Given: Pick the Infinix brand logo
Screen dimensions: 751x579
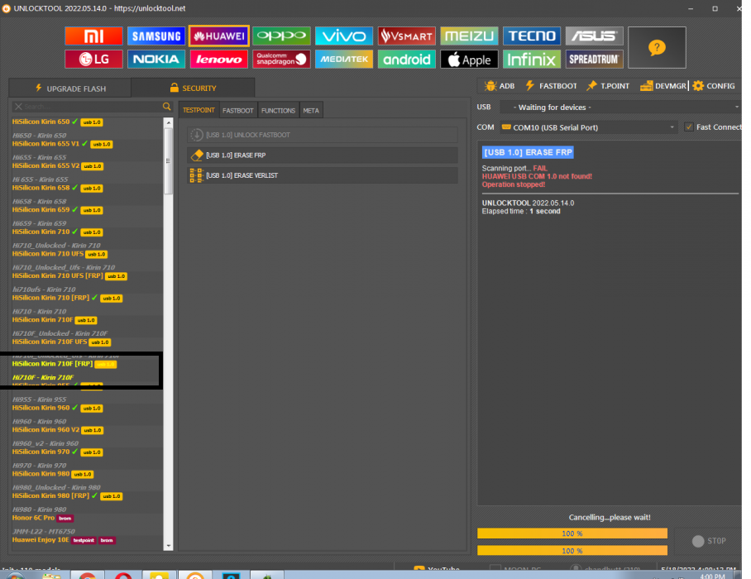Looking at the screenshot, I should (532, 60).
